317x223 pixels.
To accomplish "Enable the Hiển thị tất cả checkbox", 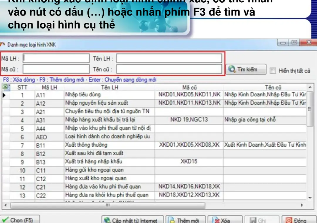I will (x=273, y=71).
